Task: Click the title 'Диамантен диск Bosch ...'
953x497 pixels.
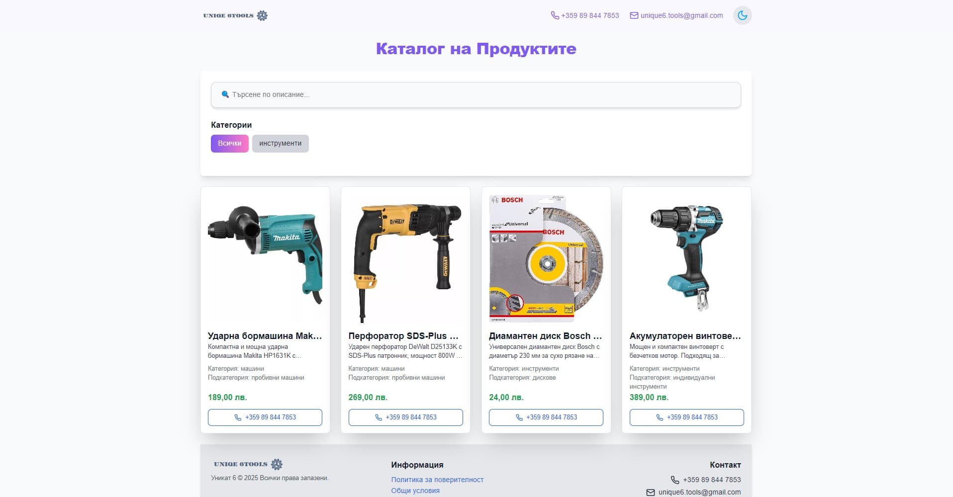Action: click(x=545, y=336)
